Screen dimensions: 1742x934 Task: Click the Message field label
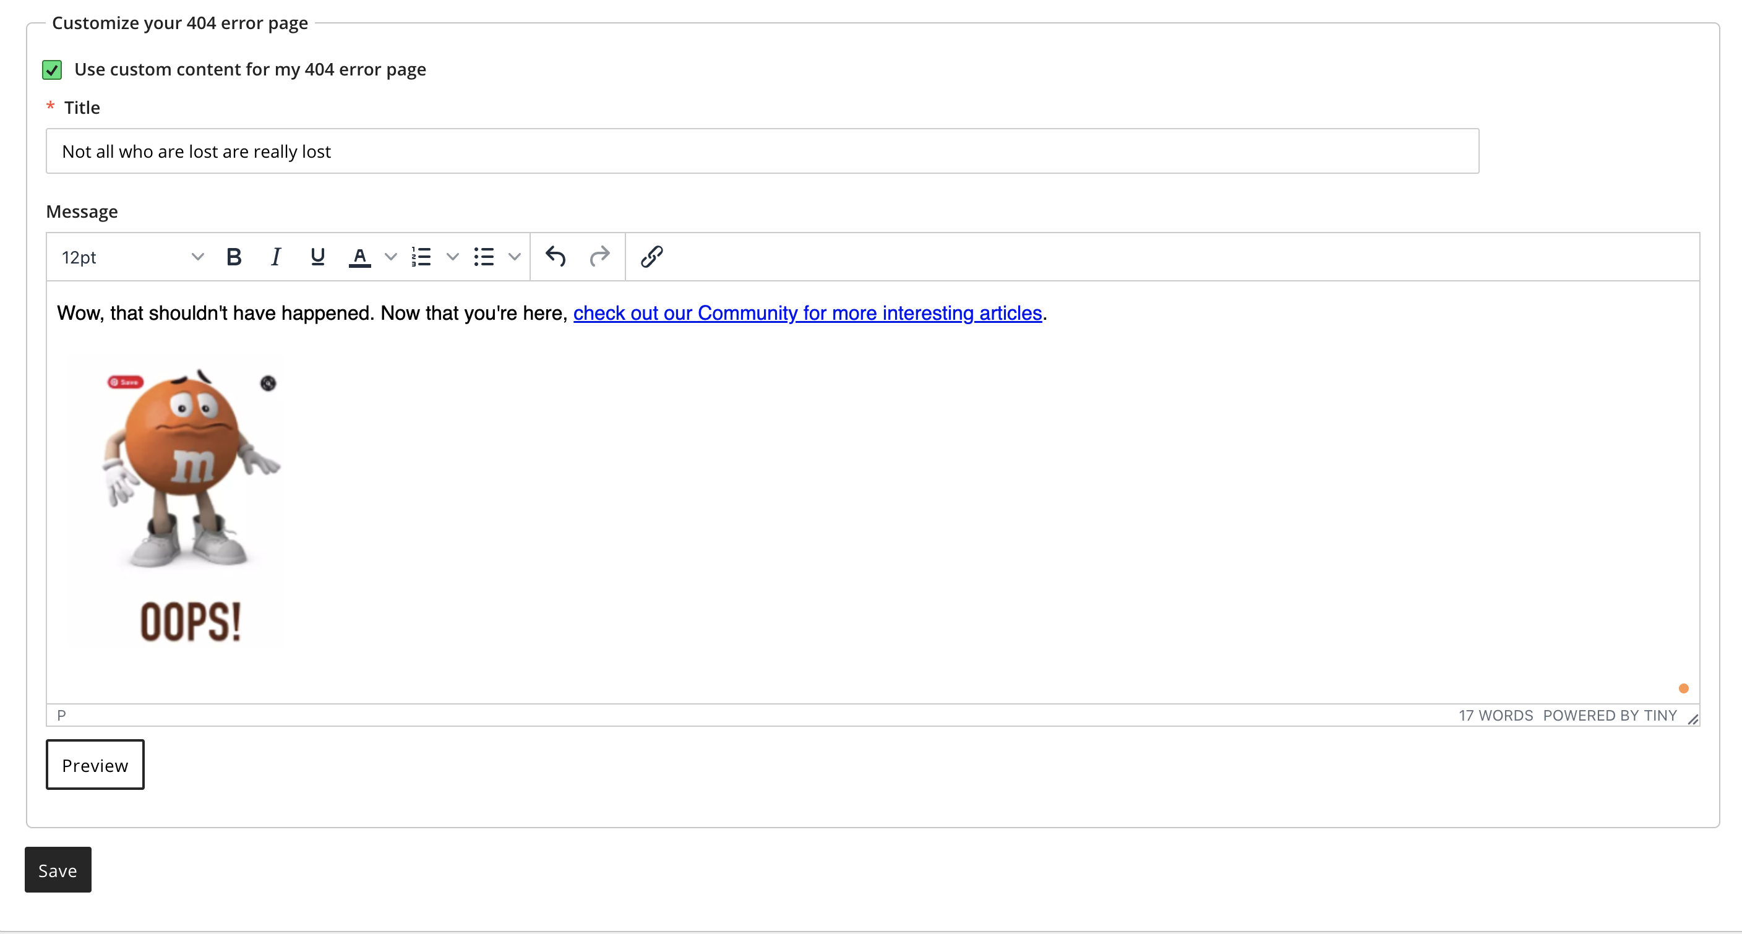(x=82, y=212)
